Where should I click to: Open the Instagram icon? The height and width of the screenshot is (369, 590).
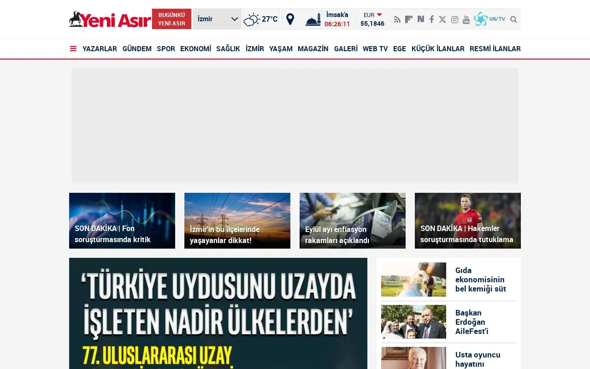[x=454, y=19]
